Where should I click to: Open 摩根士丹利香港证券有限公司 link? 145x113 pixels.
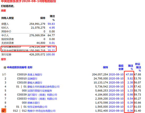[x=43, y=87]
